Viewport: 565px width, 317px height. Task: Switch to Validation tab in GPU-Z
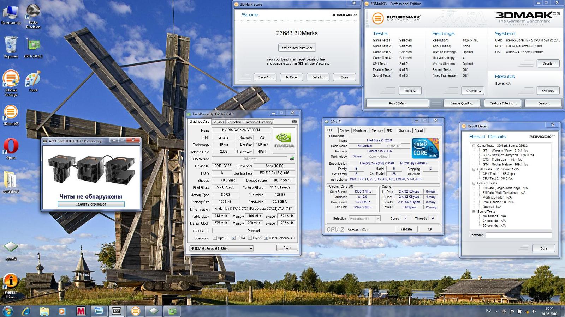click(x=234, y=122)
